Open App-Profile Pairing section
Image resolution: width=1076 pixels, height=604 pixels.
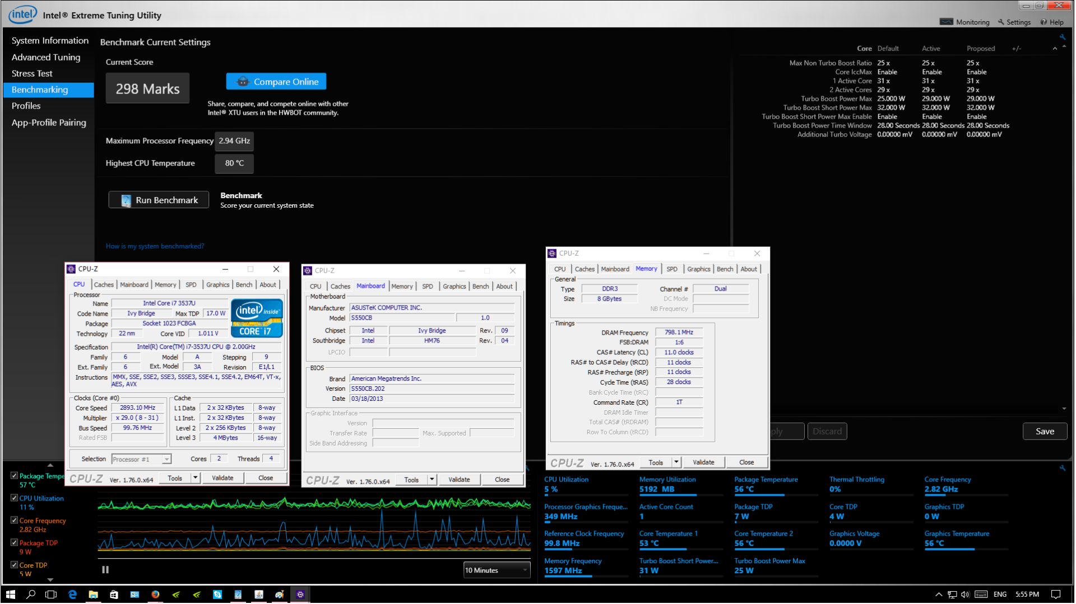coord(49,123)
